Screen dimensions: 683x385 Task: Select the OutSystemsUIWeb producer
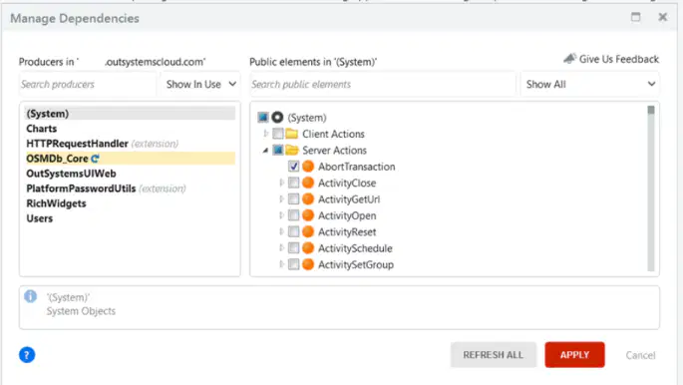coord(130,174)
